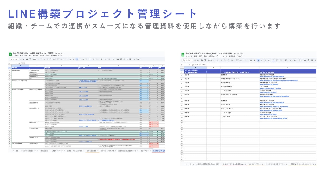Switch to the 友だち追加導線 sheet tab

(x=92, y=151)
